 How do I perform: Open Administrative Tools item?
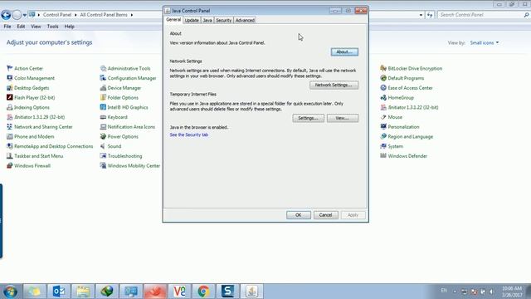(x=125, y=68)
